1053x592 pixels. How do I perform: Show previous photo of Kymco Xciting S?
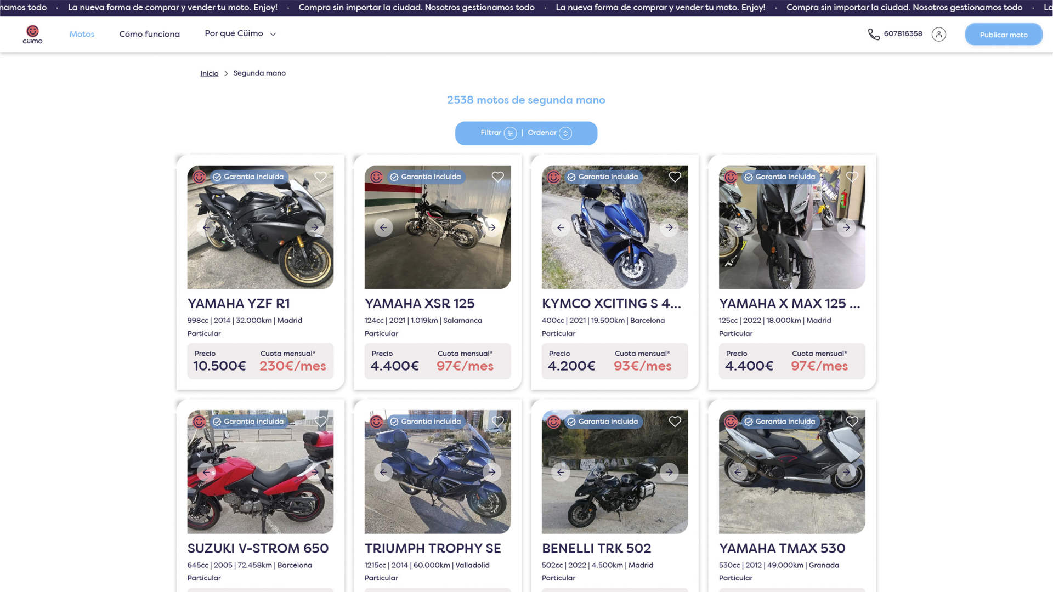pyautogui.click(x=561, y=227)
